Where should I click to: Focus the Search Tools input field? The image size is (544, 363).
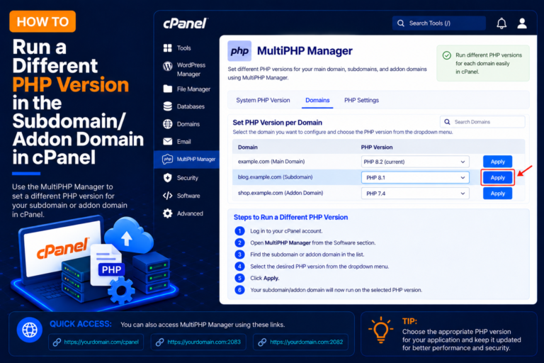click(x=439, y=23)
